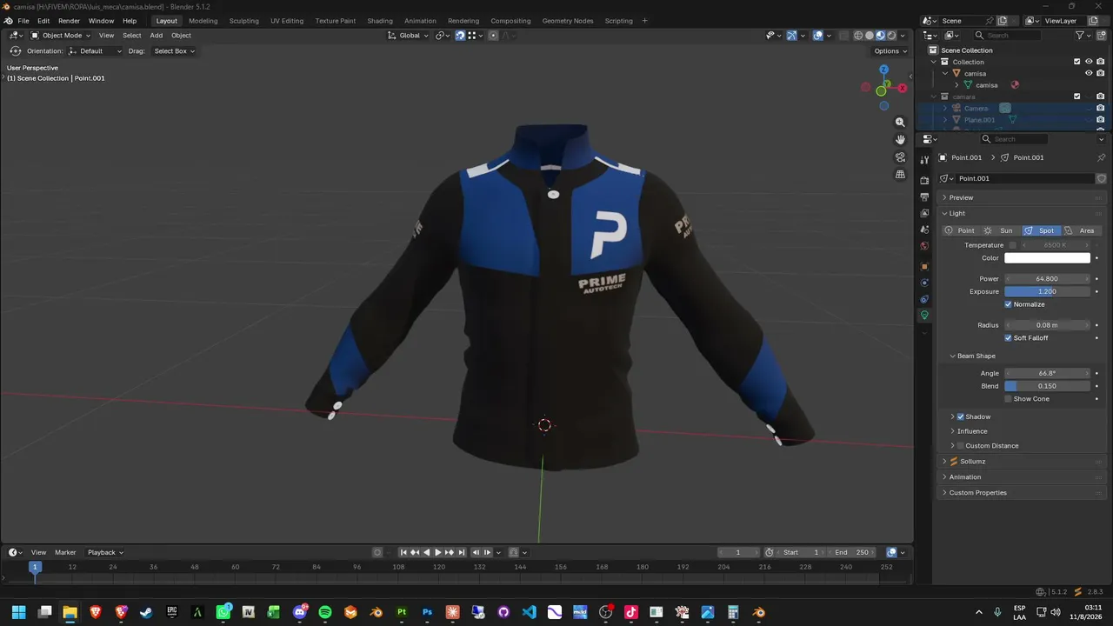Toggle viewport gizmos button

(792, 36)
